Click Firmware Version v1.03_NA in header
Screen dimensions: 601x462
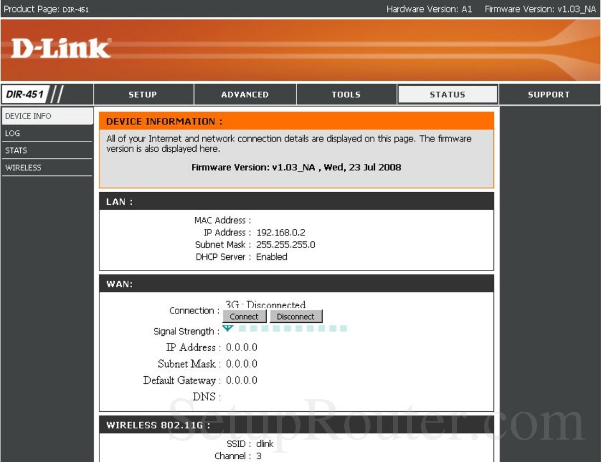(x=540, y=9)
